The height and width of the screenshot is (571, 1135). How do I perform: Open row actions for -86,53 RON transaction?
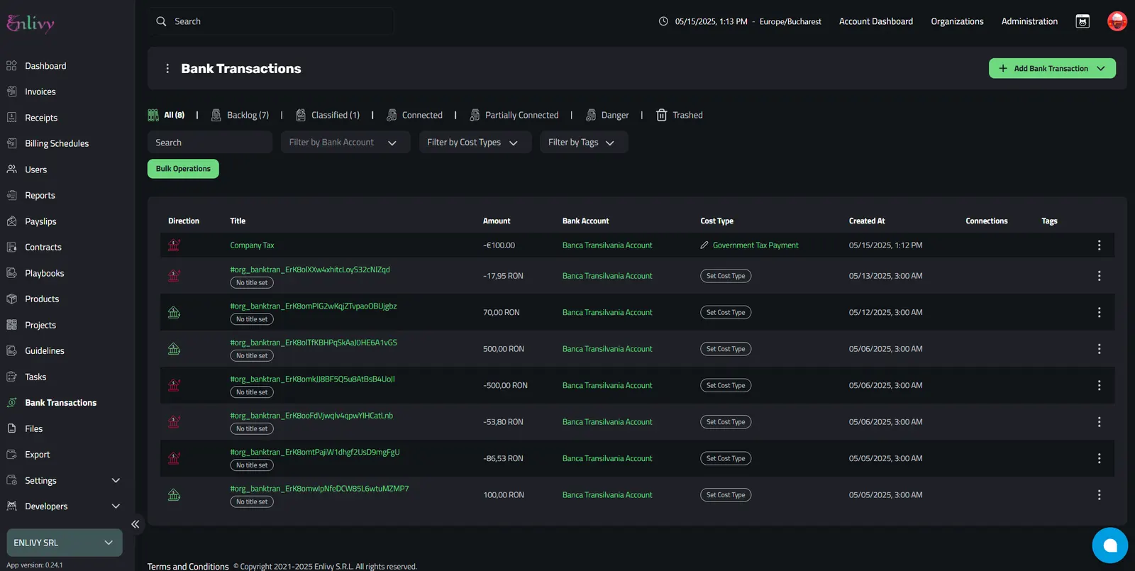(x=1099, y=459)
